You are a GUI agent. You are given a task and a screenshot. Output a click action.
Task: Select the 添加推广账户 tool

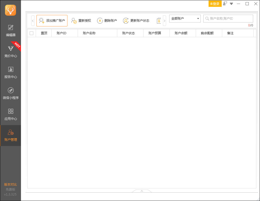click(x=52, y=20)
